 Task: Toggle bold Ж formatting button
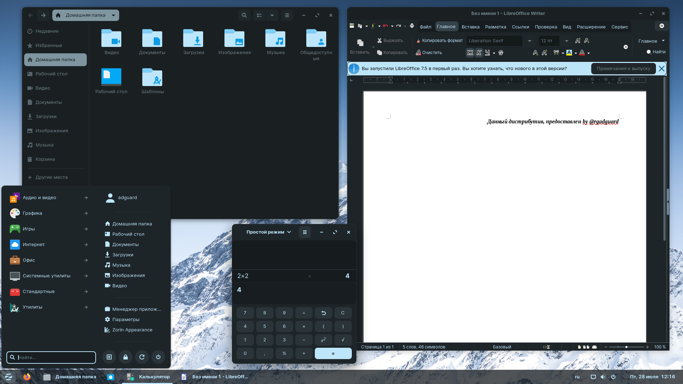(x=470, y=53)
